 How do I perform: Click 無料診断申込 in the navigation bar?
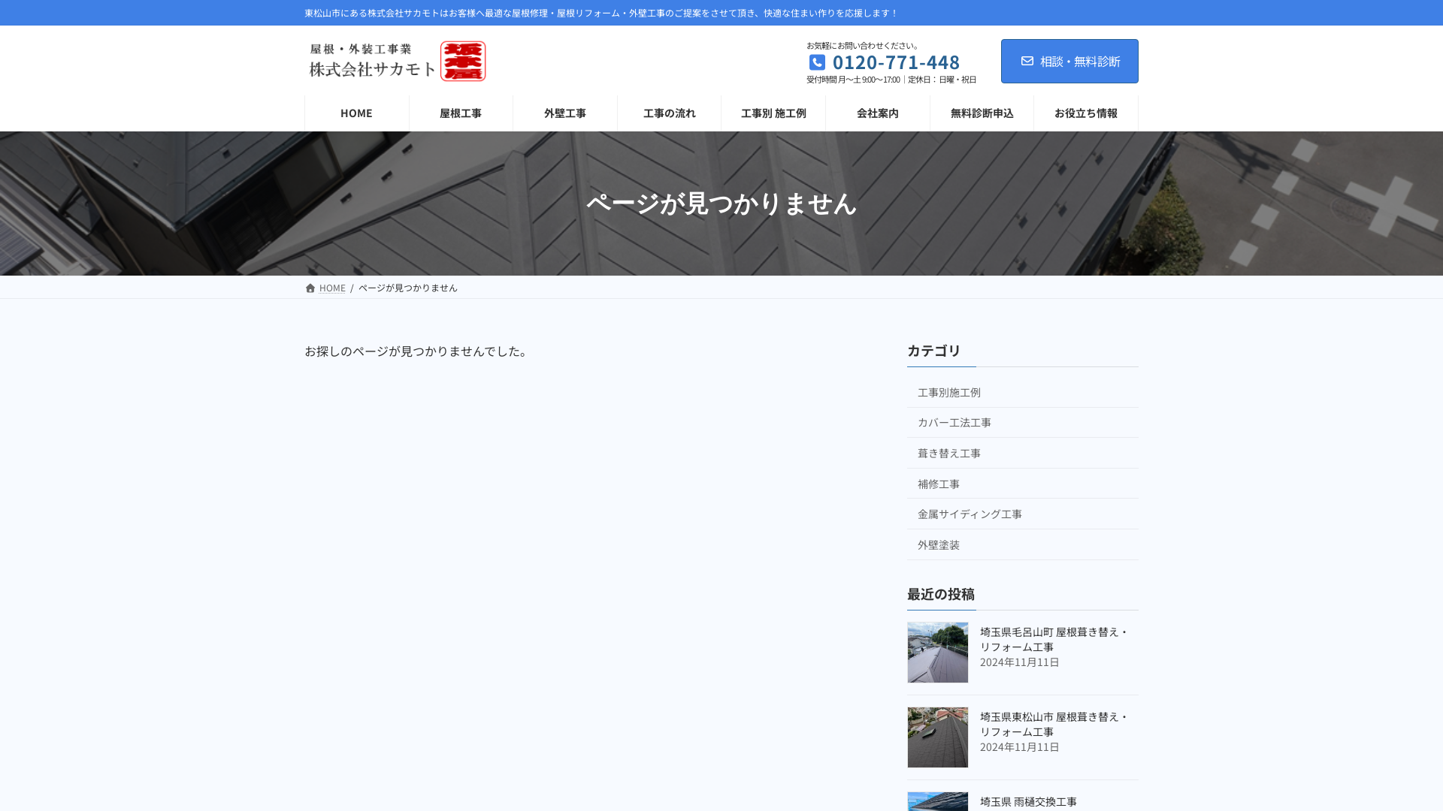pyautogui.click(x=982, y=113)
